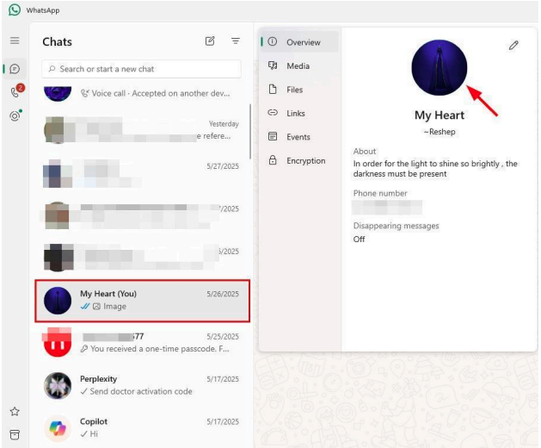541x448 pixels.
Task: Open the Encryption tab
Action: click(304, 160)
